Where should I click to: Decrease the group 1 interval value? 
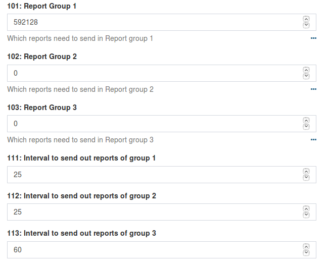tap(306, 178)
